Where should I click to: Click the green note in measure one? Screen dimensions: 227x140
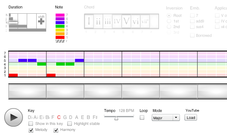pyautogui.click(x=42, y=64)
